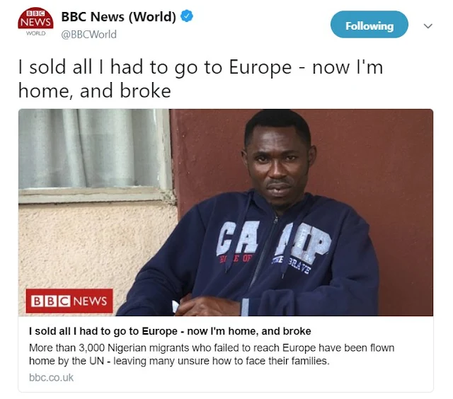
Task: Open the article photo of the man
Action: (x=226, y=212)
